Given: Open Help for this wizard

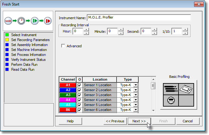Looking at the screenshot, I should [70, 121].
